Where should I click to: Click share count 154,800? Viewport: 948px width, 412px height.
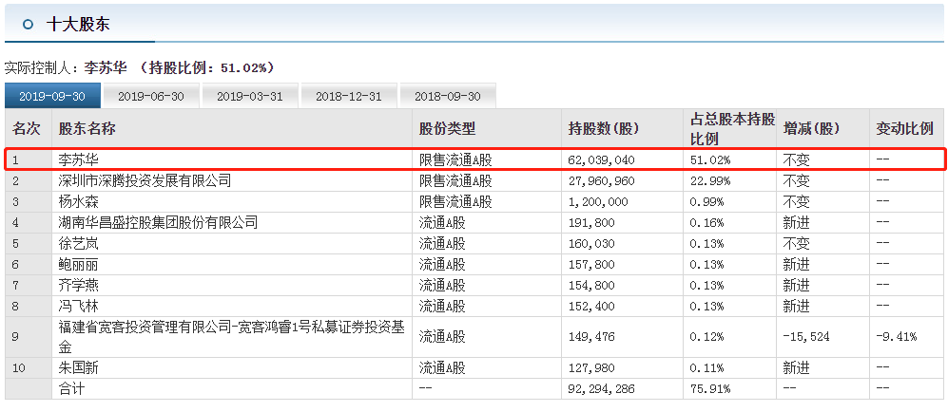pos(591,286)
